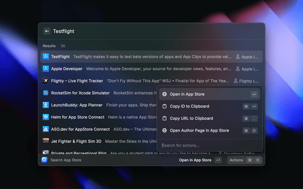
Task: Select the ASO.dev app icon
Action: click(45, 129)
